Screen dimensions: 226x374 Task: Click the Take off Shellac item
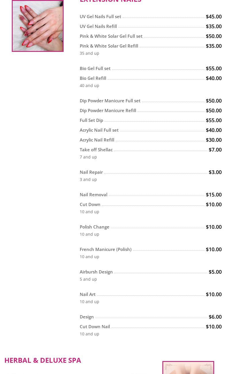pos(96,150)
